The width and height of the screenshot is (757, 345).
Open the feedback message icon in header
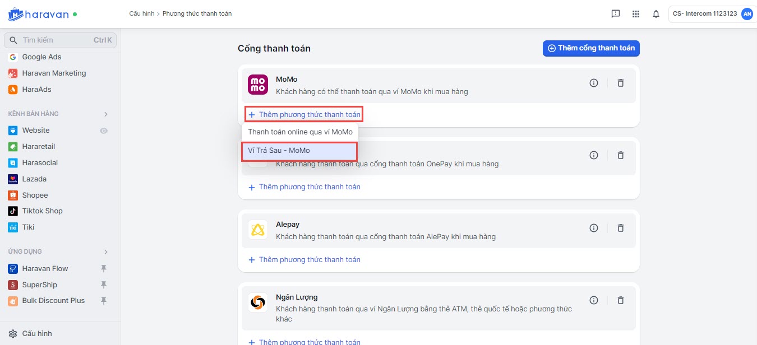[x=616, y=14]
